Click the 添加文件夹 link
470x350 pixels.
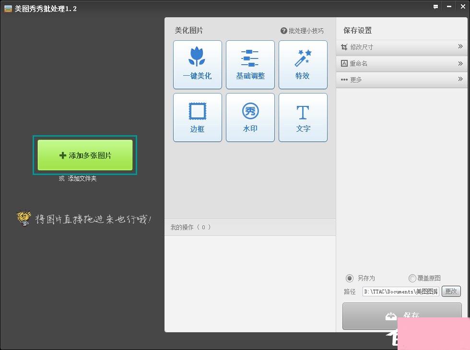point(82,178)
